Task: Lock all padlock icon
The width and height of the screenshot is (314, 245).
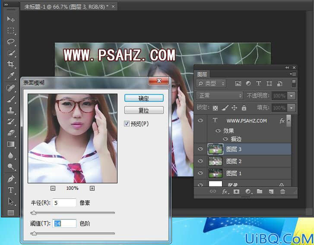Action: click(x=244, y=108)
